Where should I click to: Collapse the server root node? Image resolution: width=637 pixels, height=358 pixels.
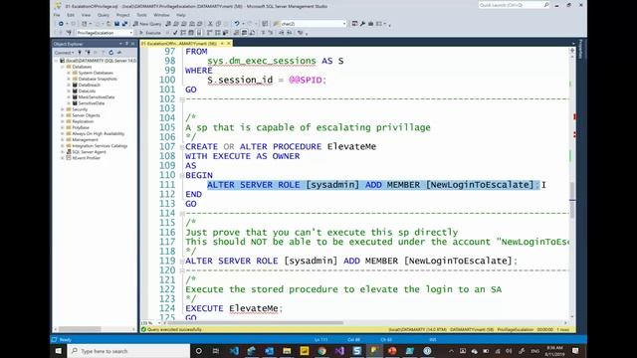pyautogui.click(x=57, y=61)
